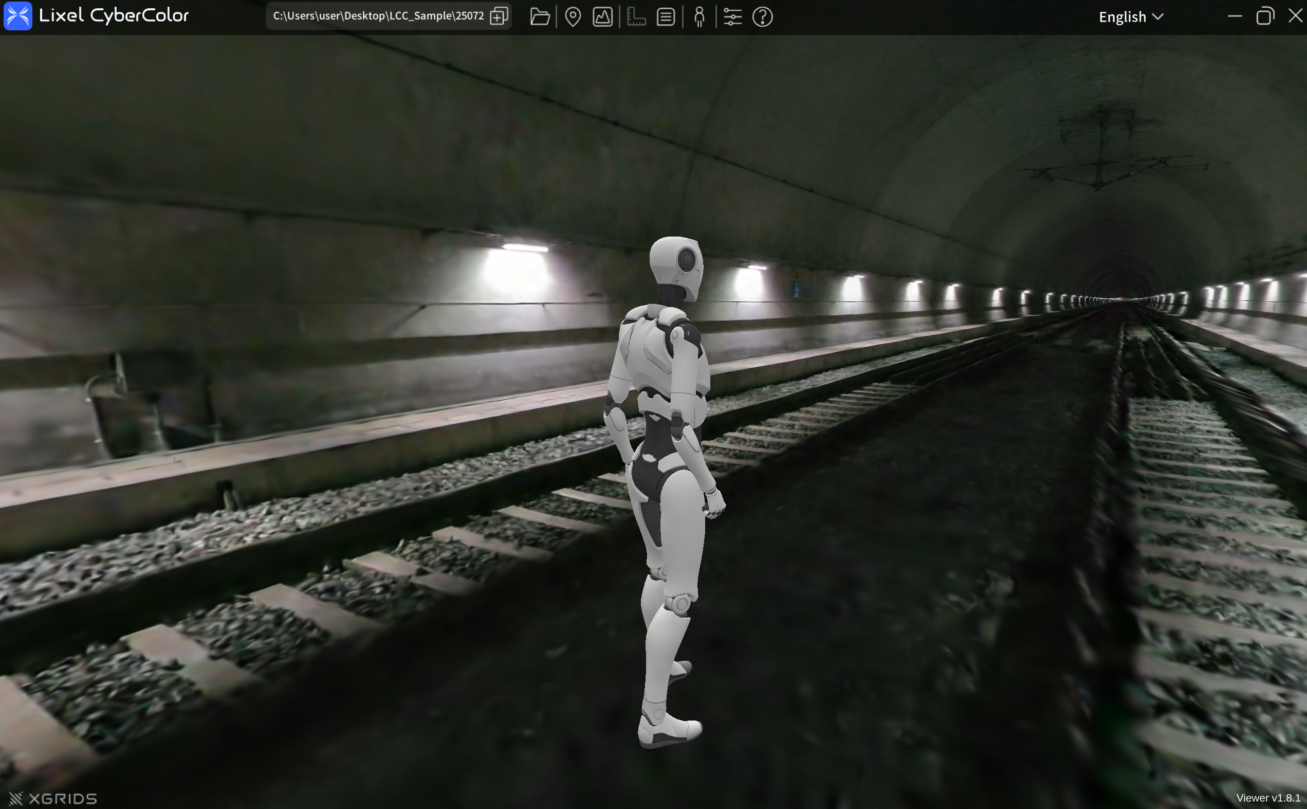1307x809 pixels.
Task: Toggle the human figure walk mode
Action: coord(699,17)
